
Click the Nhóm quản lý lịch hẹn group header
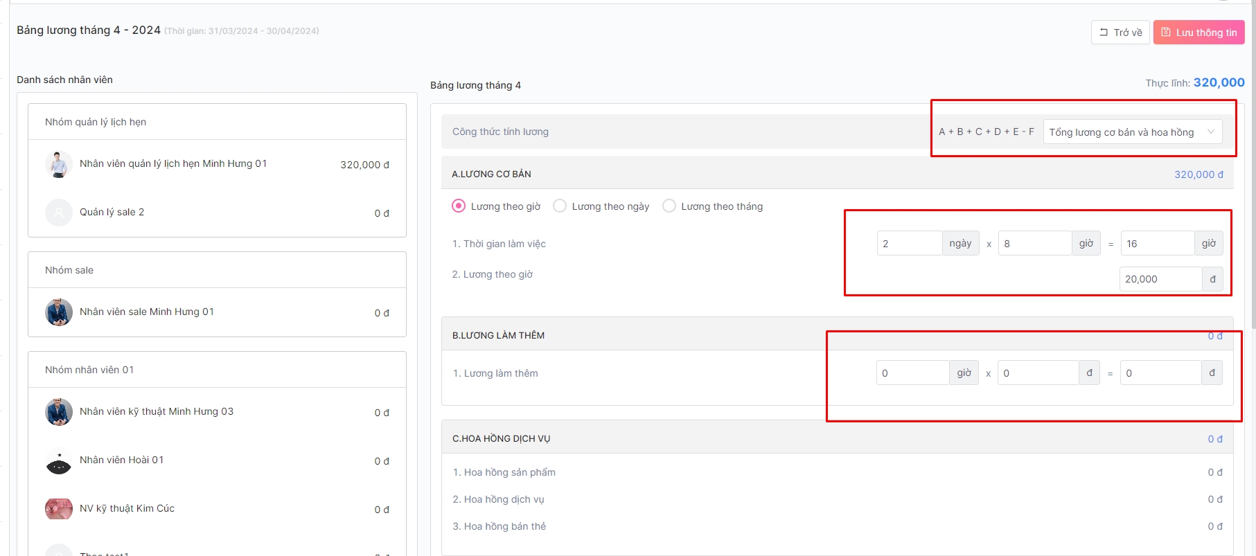click(96, 122)
